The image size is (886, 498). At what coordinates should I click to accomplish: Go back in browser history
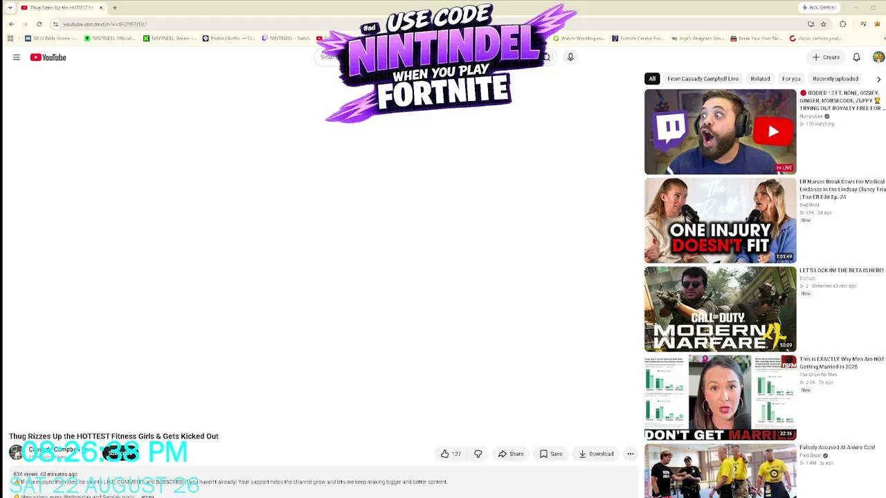point(11,24)
